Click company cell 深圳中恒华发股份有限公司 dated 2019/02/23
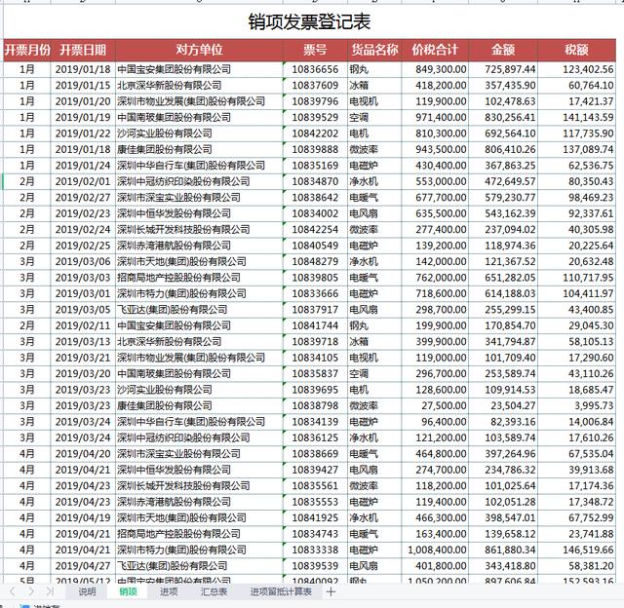The image size is (624, 608). point(199,213)
